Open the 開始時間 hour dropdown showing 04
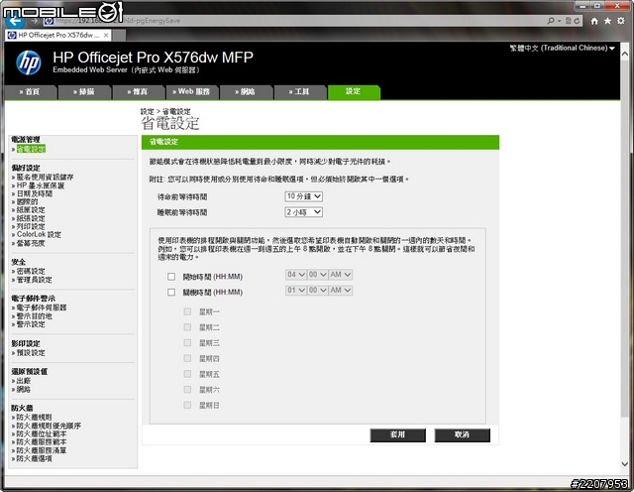The width and height of the screenshot is (634, 492). (296, 275)
